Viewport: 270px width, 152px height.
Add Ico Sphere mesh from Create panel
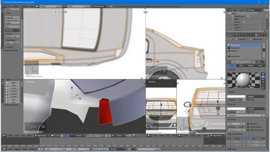tap(13, 94)
